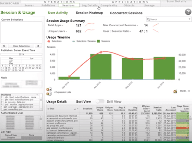
Task: Switch to the Server tab
Action: point(29,5)
